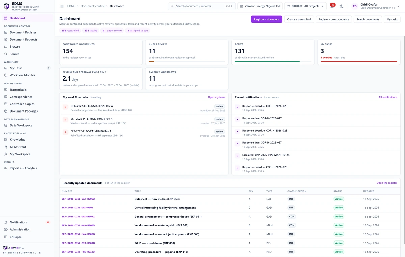This screenshot has height=257, width=405.
Task: Click the Open my tasks link
Action: pyautogui.click(x=216, y=97)
